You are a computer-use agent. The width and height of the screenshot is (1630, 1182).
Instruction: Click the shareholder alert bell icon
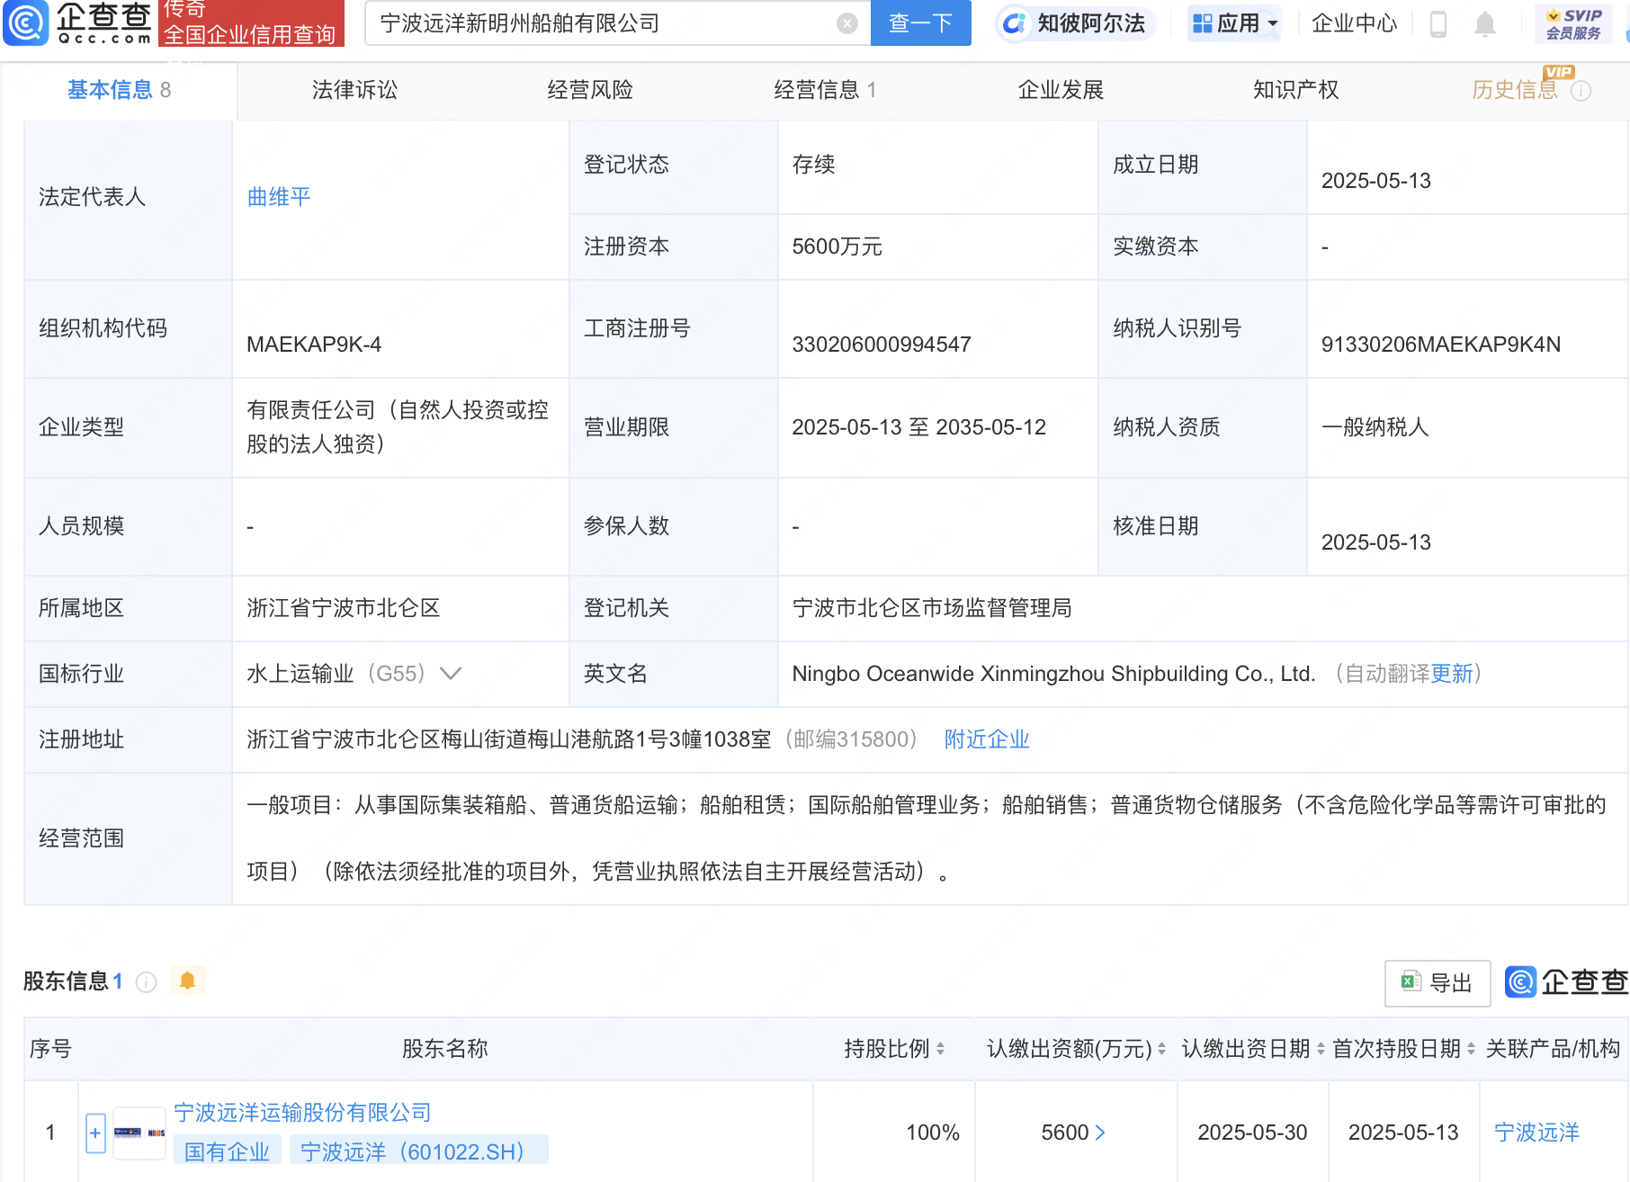tap(187, 981)
